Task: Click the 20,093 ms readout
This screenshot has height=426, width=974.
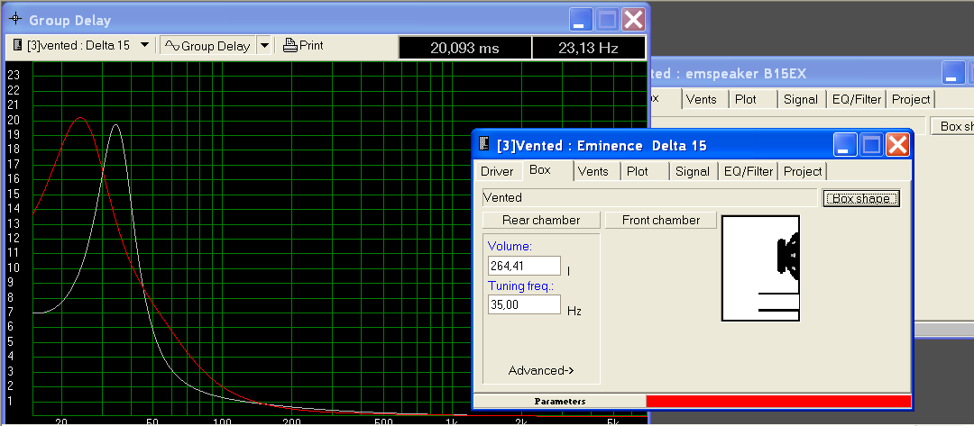Action: [464, 48]
